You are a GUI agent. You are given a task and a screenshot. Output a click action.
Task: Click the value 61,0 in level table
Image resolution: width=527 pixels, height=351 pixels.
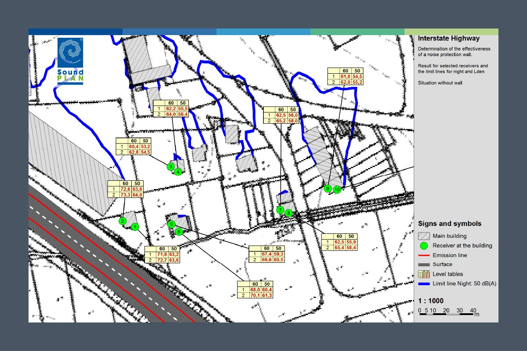coord(346,77)
